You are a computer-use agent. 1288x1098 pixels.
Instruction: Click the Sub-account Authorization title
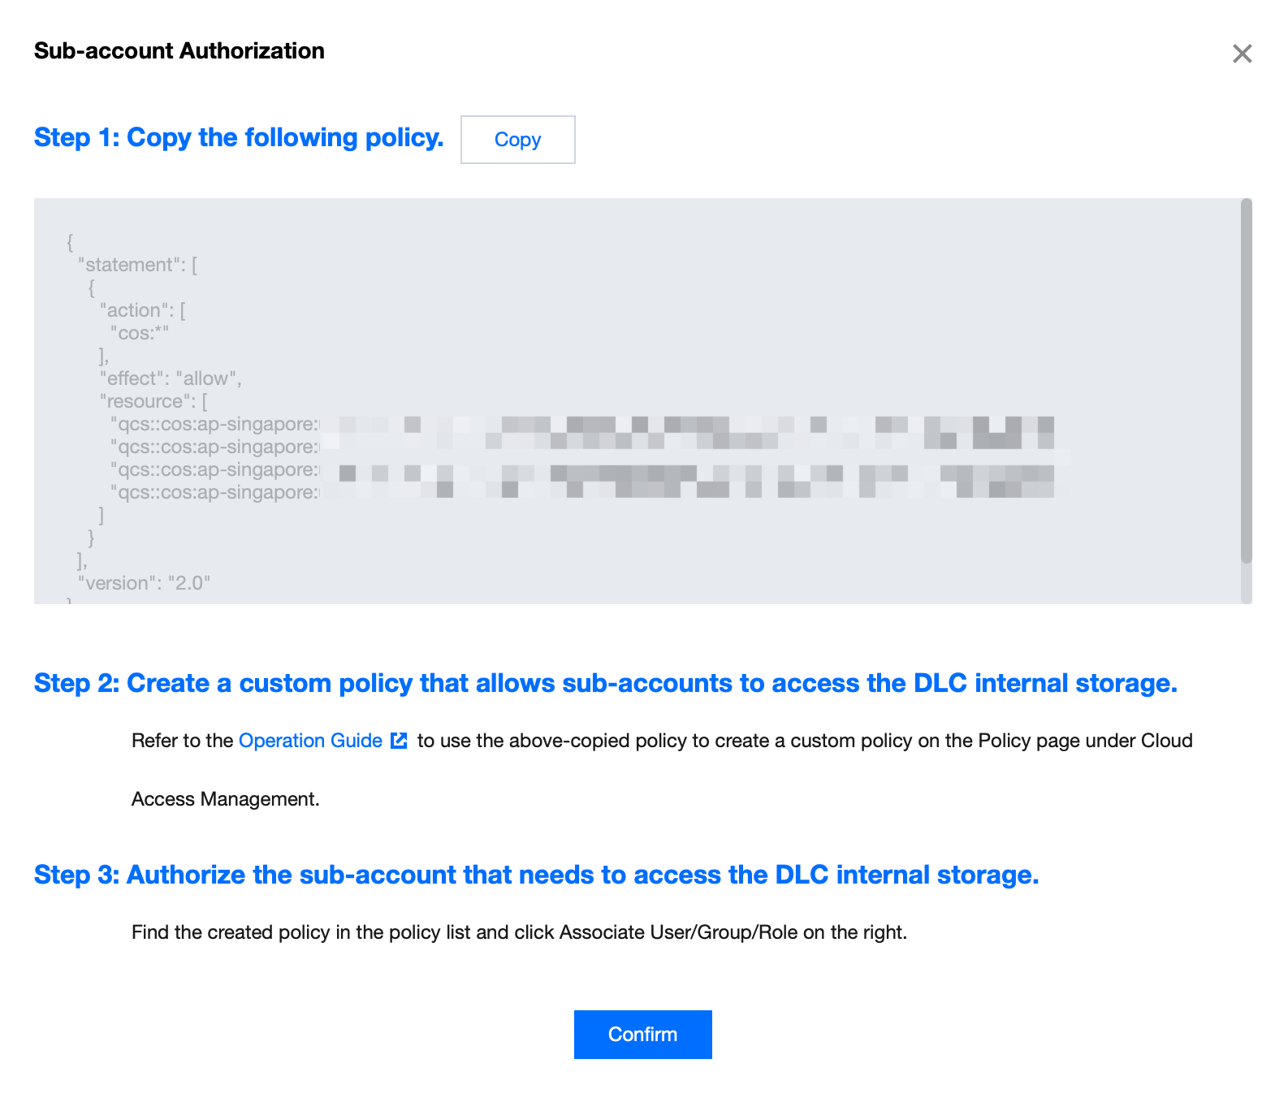[179, 50]
